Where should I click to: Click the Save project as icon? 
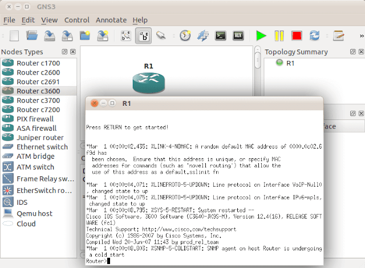(67, 36)
